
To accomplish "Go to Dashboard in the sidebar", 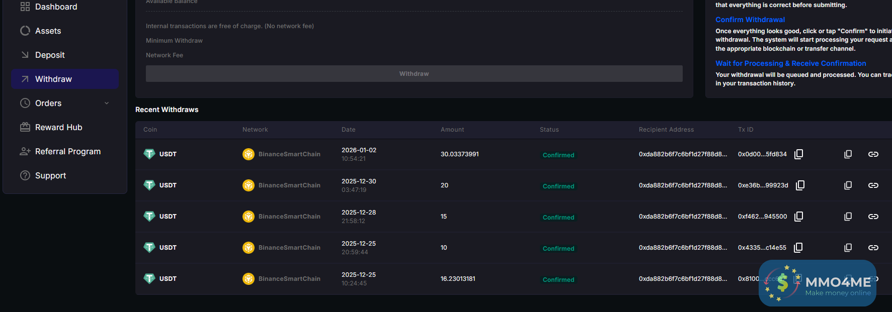I will click(56, 7).
